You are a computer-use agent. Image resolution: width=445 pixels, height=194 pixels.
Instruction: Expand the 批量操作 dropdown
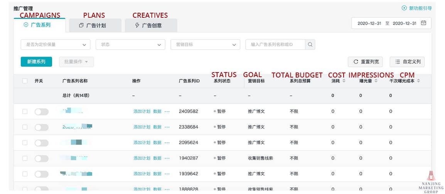(x=76, y=62)
